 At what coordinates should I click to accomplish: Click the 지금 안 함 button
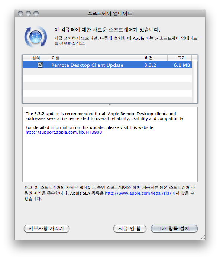(x=130, y=228)
